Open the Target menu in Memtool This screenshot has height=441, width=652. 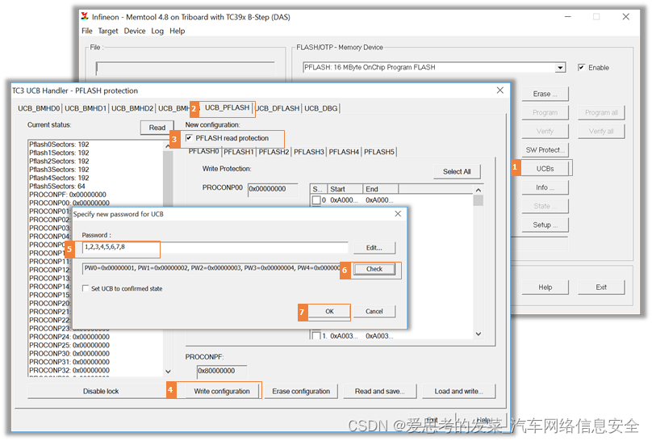click(108, 31)
